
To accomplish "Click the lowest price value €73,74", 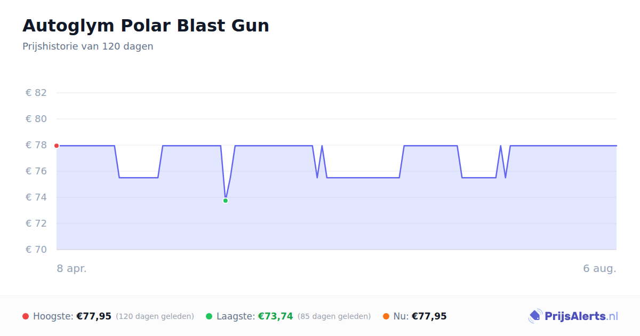I will 276,316.
